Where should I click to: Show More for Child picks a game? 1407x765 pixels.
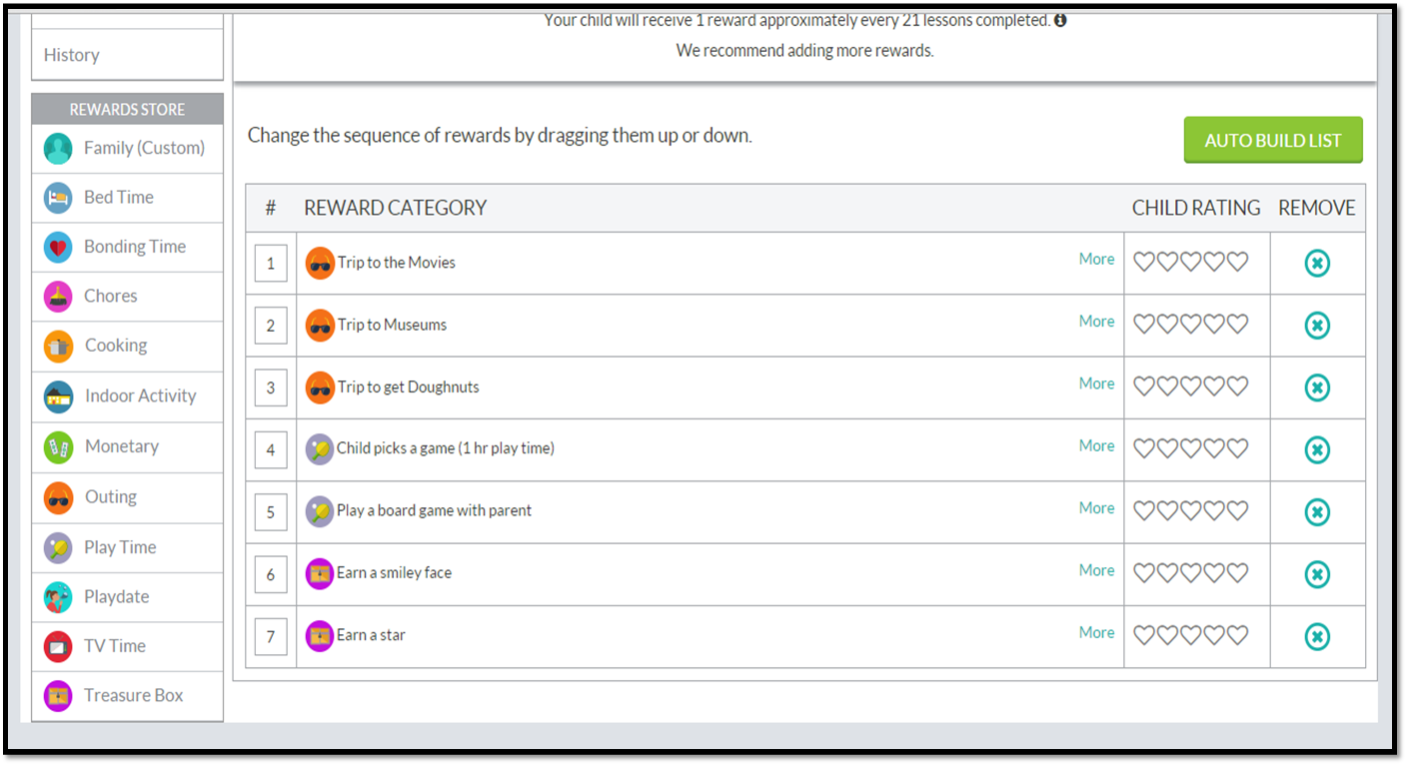coord(1096,446)
